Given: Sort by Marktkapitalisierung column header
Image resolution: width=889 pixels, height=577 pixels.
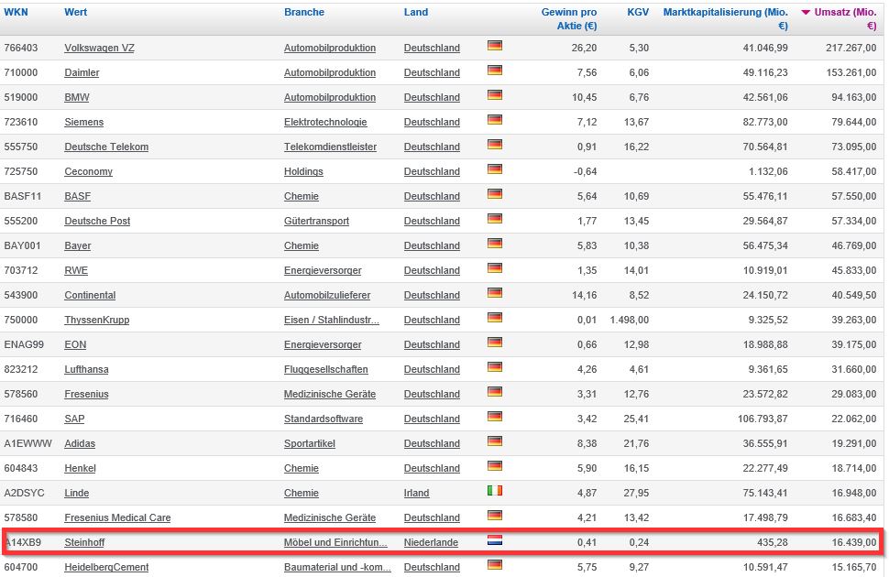Looking at the screenshot, I should coord(725,18).
